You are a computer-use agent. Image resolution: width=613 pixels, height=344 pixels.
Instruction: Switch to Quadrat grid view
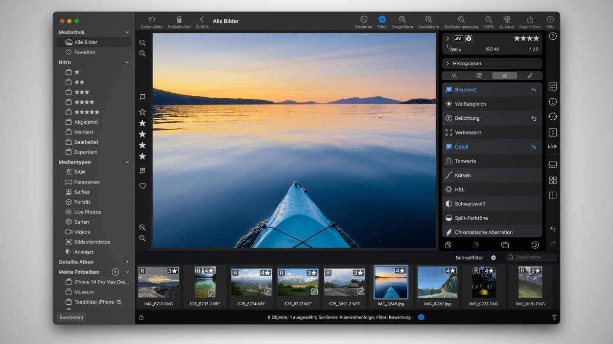pos(506,19)
